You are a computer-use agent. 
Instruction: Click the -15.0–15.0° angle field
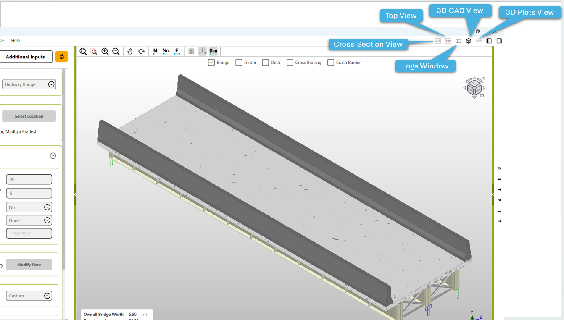(29, 233)
